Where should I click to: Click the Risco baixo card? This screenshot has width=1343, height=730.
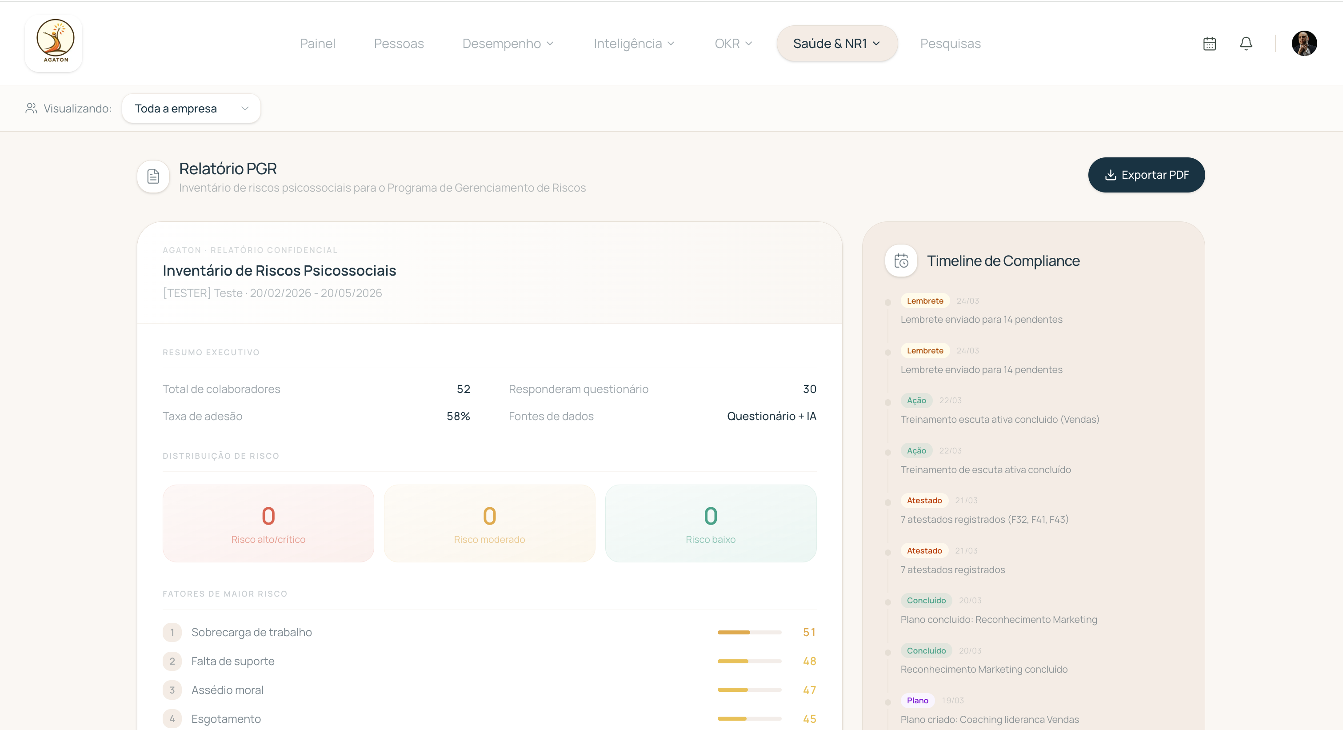coord(711,523)
